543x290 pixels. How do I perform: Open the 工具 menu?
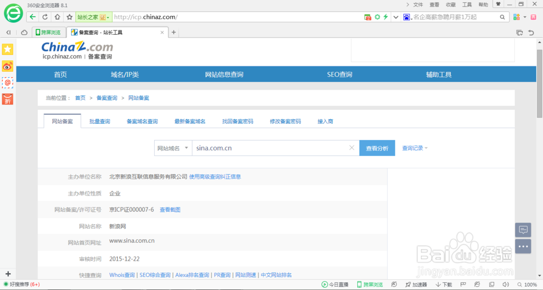(467, 4)
